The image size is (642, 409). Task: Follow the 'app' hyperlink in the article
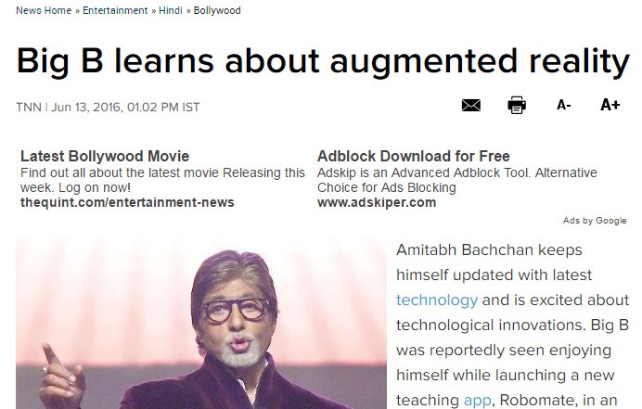pos(477,400)
